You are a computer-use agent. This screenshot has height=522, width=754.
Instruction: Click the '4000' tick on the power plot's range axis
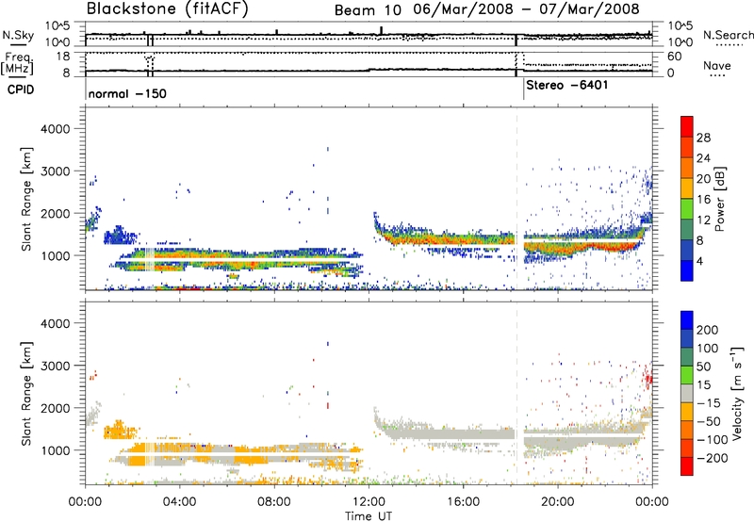(55, 129)
